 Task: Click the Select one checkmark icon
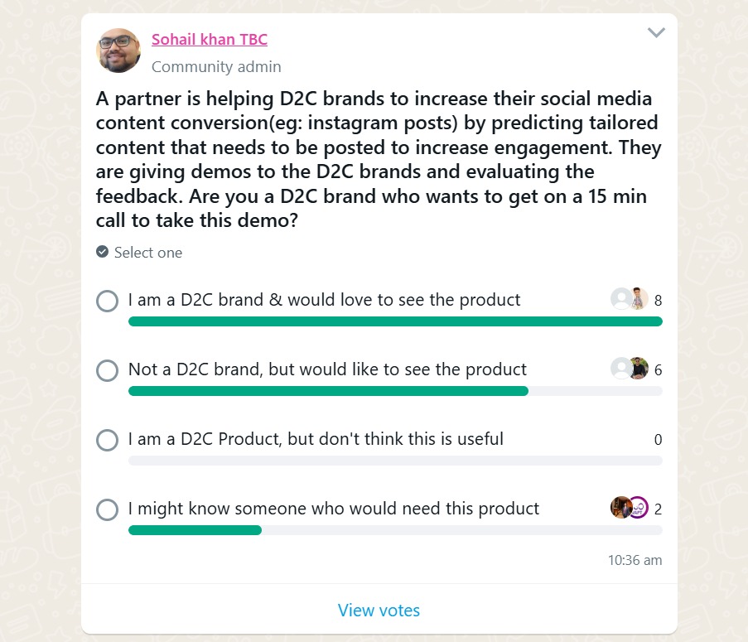pyautogui.click(x=102, y=251)
